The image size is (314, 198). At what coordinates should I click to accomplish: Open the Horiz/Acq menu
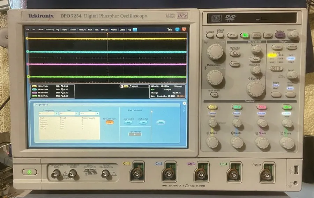tap(50, 30)
